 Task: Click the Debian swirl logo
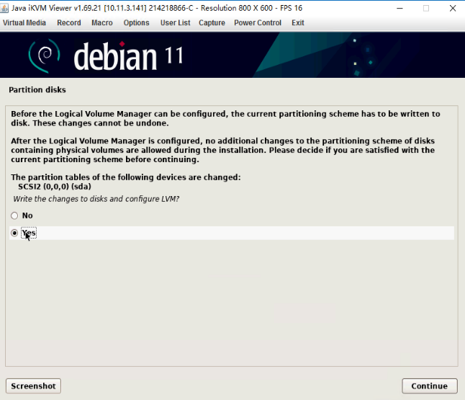coord(45,55)
